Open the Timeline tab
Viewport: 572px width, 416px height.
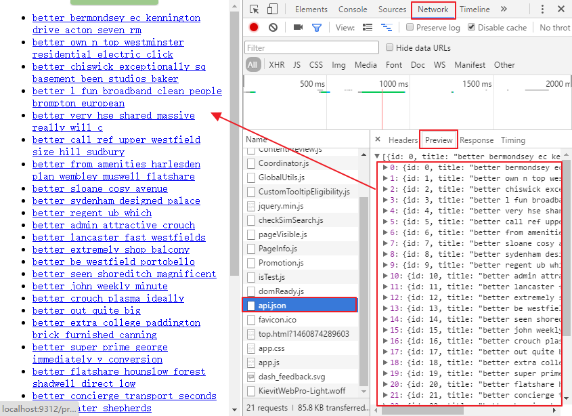point(475,9)
